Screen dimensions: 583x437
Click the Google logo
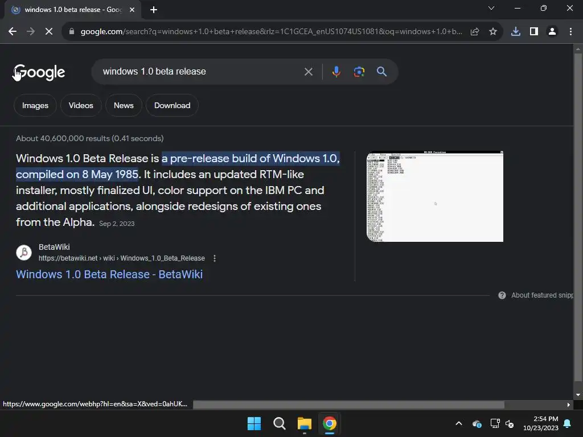39,72
